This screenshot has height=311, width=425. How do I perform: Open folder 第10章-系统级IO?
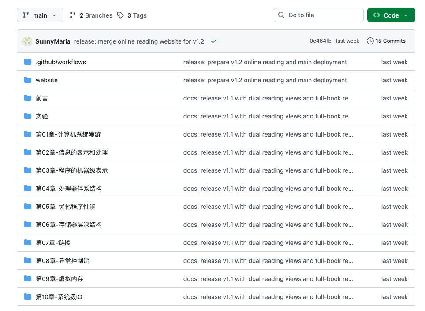tap(59, 297)
